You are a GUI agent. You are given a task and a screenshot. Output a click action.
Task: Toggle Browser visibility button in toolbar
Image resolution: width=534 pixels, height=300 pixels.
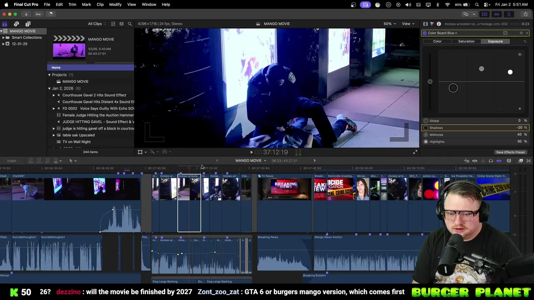[484, 14]
